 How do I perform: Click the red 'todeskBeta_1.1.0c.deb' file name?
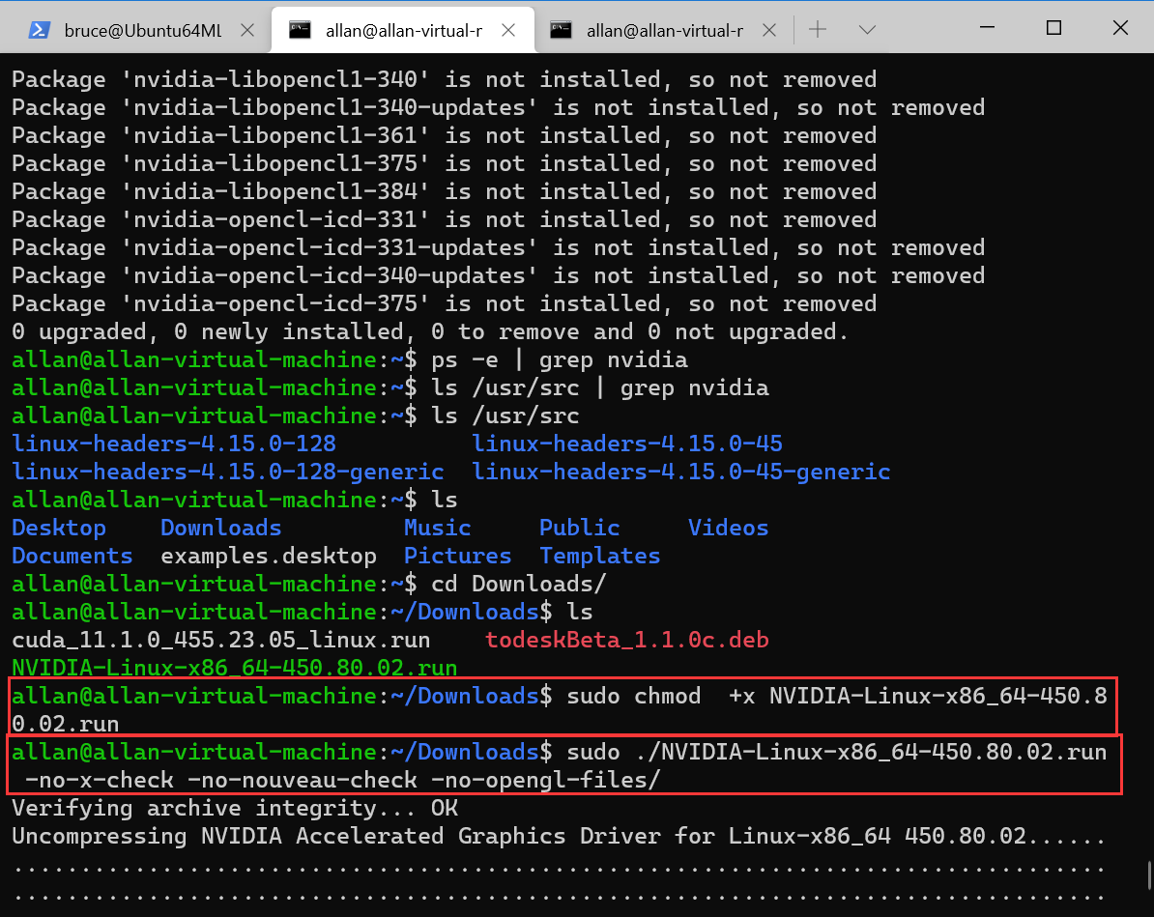pos(627,640)
